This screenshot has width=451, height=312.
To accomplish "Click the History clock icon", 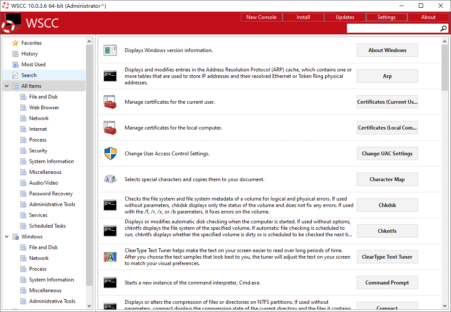I will point(15,54).
